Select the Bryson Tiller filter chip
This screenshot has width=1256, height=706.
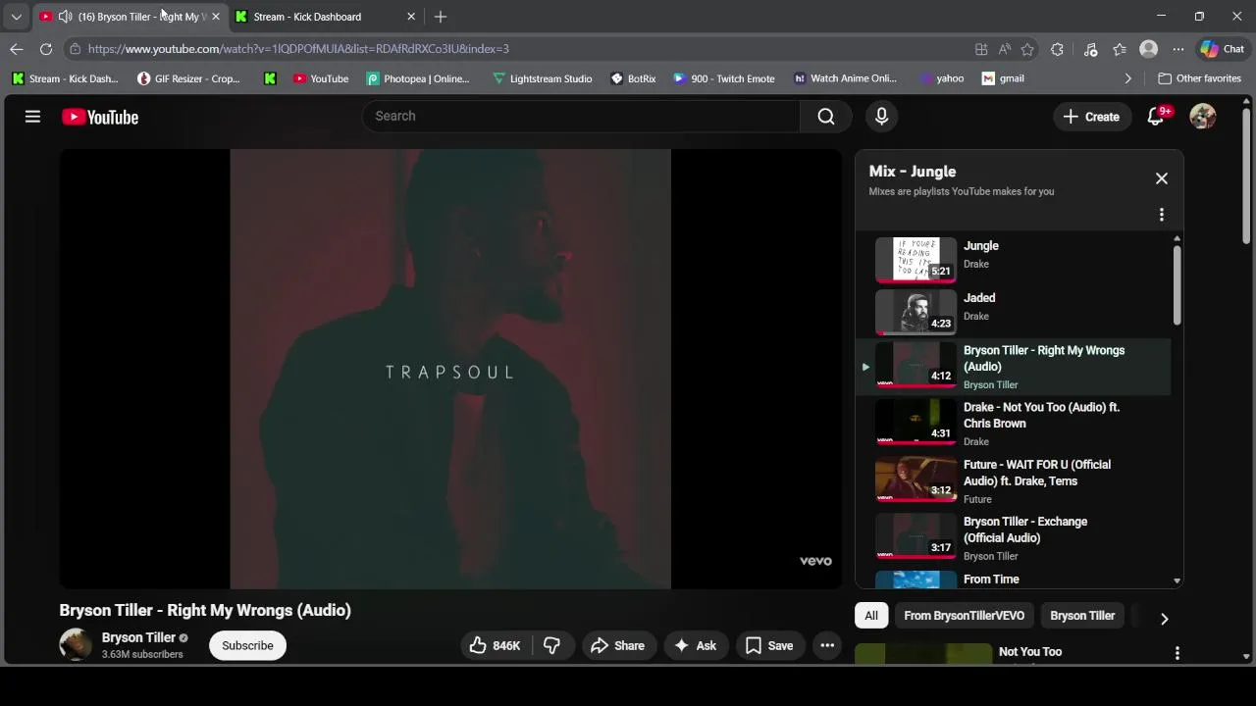coord(1082,616)
